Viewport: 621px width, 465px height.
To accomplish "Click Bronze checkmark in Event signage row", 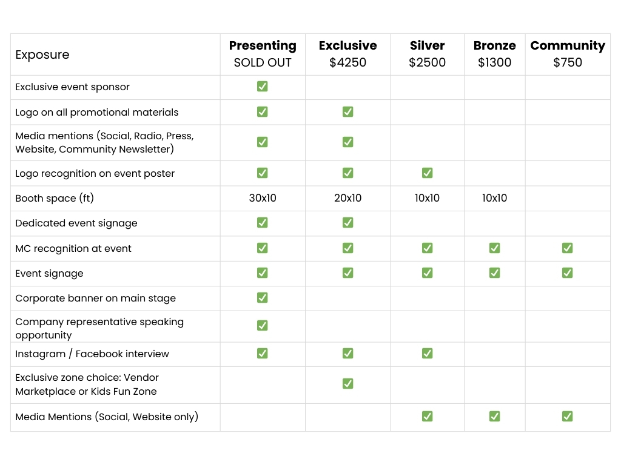I will point(494,273).
